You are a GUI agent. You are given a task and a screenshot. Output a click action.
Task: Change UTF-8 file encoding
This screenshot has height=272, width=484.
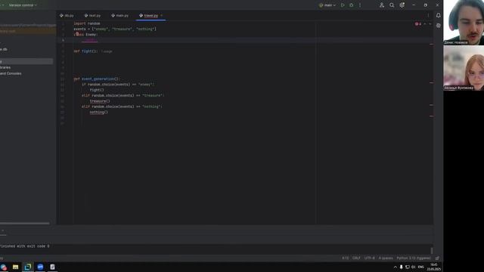pos(370,258)
